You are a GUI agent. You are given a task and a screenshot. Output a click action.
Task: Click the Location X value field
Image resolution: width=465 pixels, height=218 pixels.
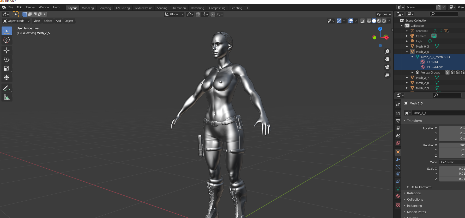coord(452,128)
